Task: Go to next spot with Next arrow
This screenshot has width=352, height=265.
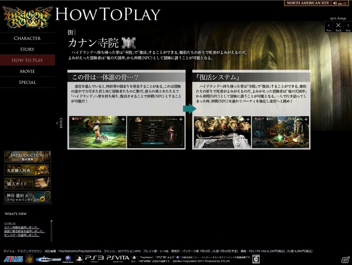Action: pos(348,27)
